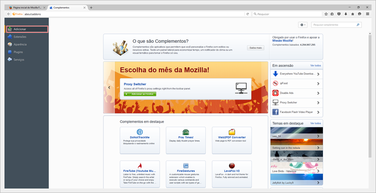
Task: Switch to the Complementos tab
Action: (68, 8)
